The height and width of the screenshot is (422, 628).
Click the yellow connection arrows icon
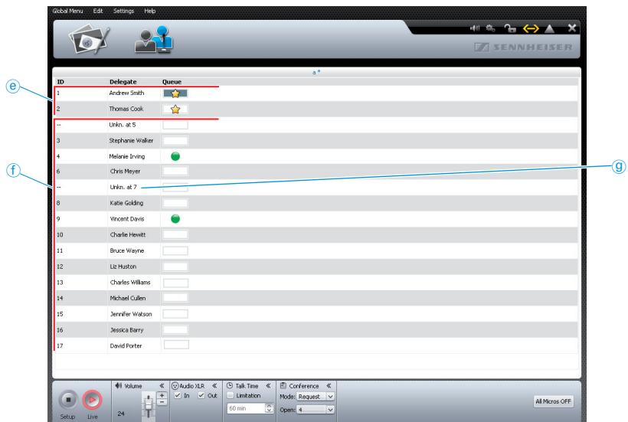point(531,28)
